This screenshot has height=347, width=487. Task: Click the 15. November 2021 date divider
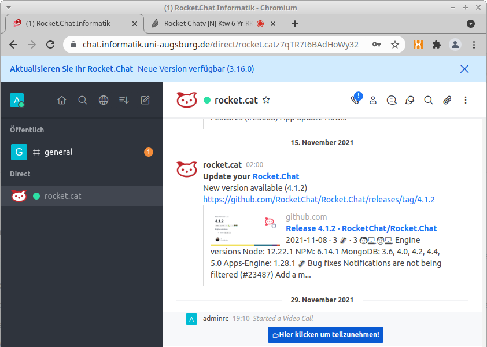322,143
